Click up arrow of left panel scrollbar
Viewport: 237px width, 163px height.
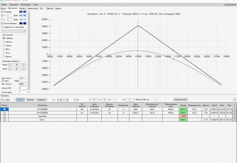pos(29,12)
